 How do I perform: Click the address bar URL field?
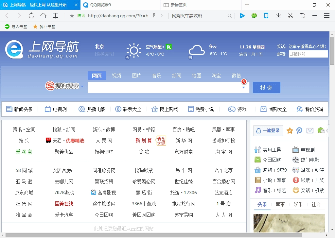(118, 16)
